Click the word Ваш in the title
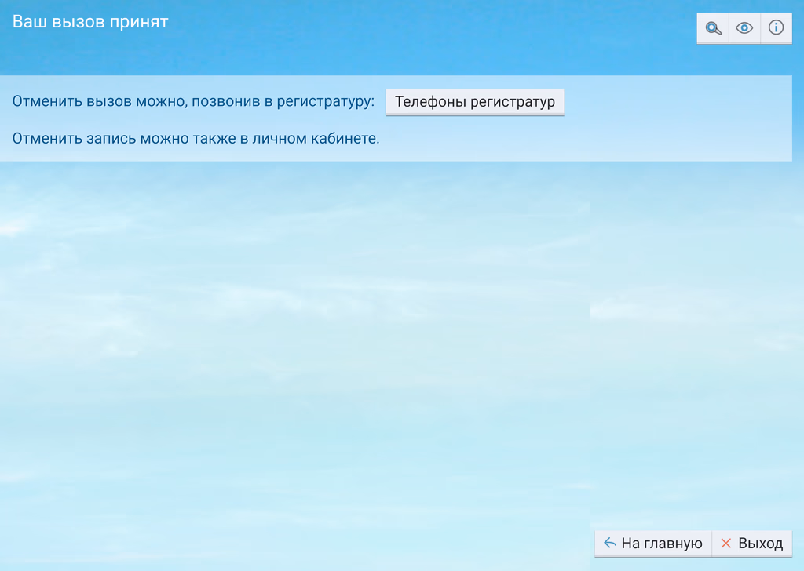Image resolution: width=804 pixels, height=571 pixels. [x=27, y=22]
